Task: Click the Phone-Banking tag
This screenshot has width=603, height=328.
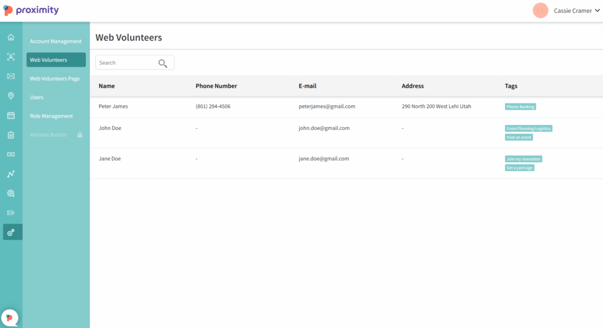Action: pyautogui.click(x=520, y=107)
